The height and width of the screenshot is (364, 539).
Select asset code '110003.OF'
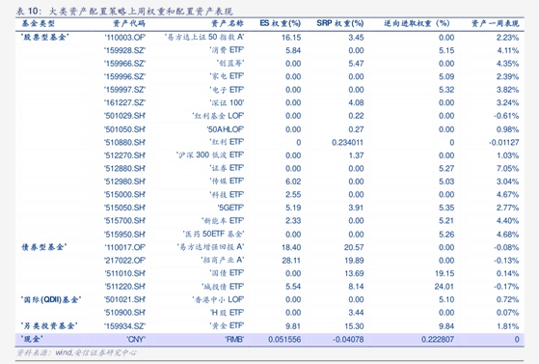pyautogui.click(x=124, y=38)
